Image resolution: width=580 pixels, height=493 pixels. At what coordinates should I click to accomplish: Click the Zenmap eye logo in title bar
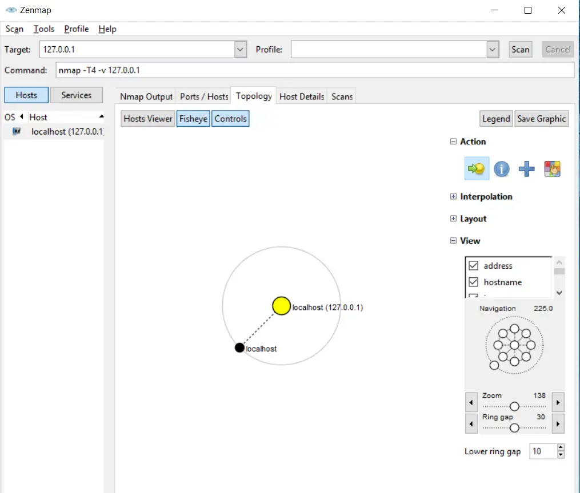click(11, 10)
